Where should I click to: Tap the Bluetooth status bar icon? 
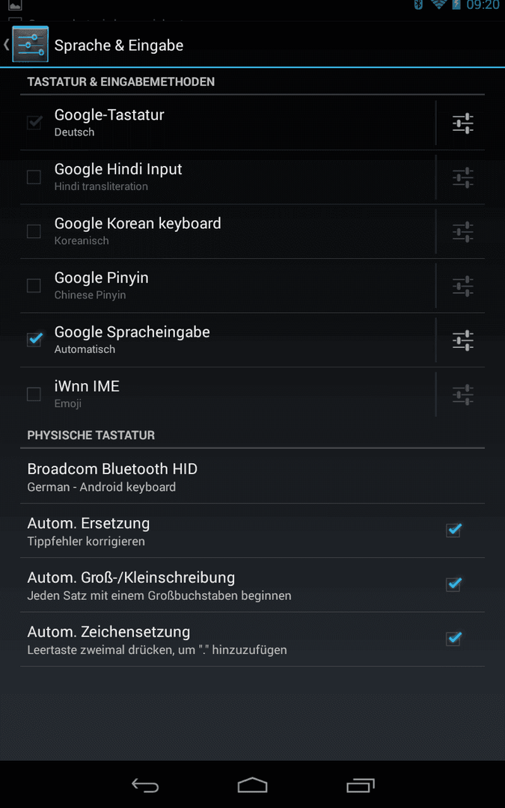pos(419,4)
